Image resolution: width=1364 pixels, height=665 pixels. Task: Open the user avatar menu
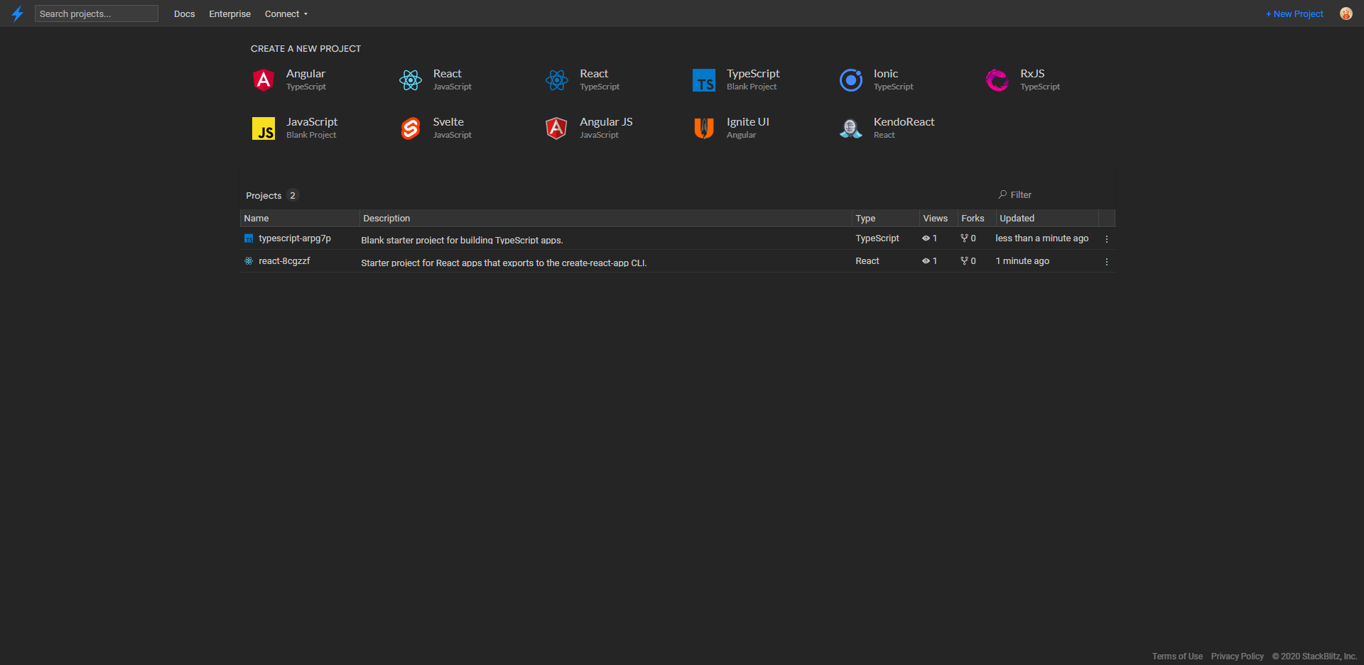(1346, 13)
